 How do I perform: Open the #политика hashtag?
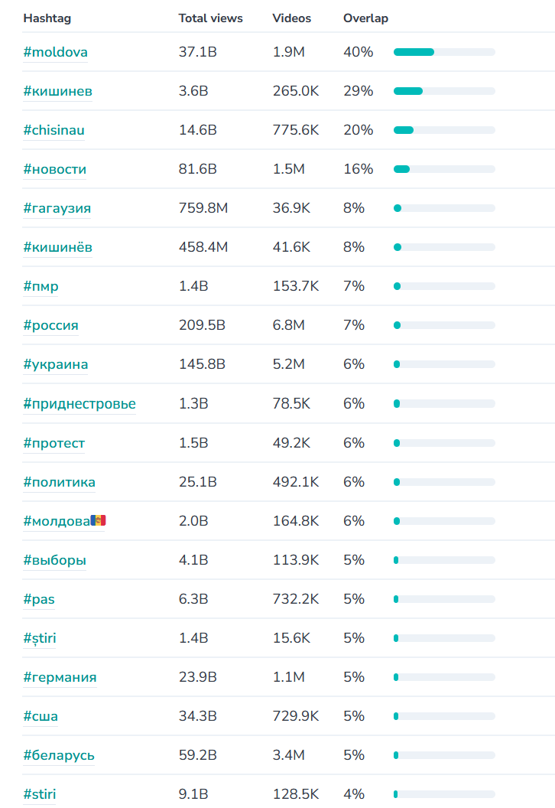pos(59,482)
